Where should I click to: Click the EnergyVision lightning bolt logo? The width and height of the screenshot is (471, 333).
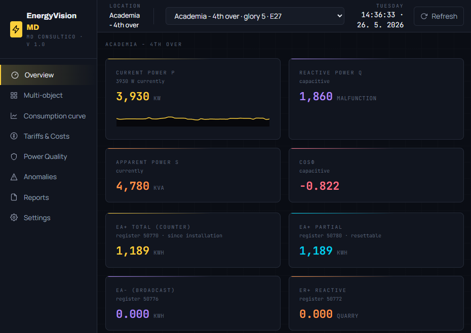(x=16, y=29)
